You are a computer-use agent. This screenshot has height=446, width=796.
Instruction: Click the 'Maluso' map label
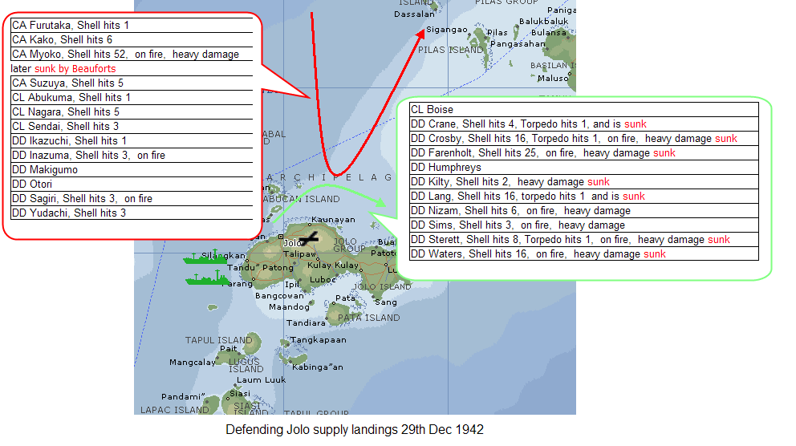(553, 78)
